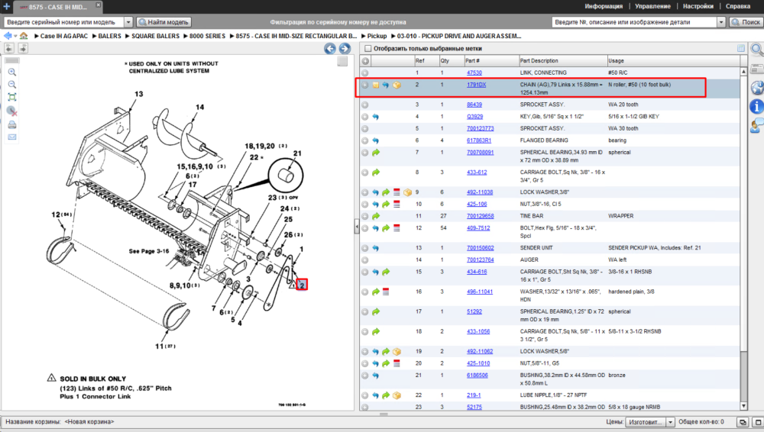Open the globe sidebar icon
This screenshot has width=764, height=432.
pos(756,88)
